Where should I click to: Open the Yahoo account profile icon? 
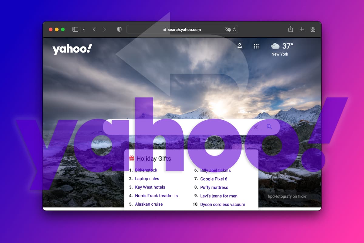(240, 46)
